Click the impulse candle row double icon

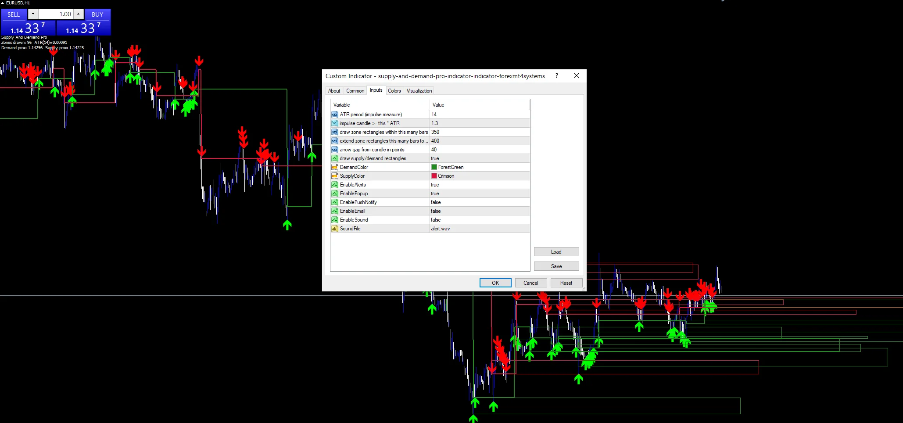pos(334,123)
